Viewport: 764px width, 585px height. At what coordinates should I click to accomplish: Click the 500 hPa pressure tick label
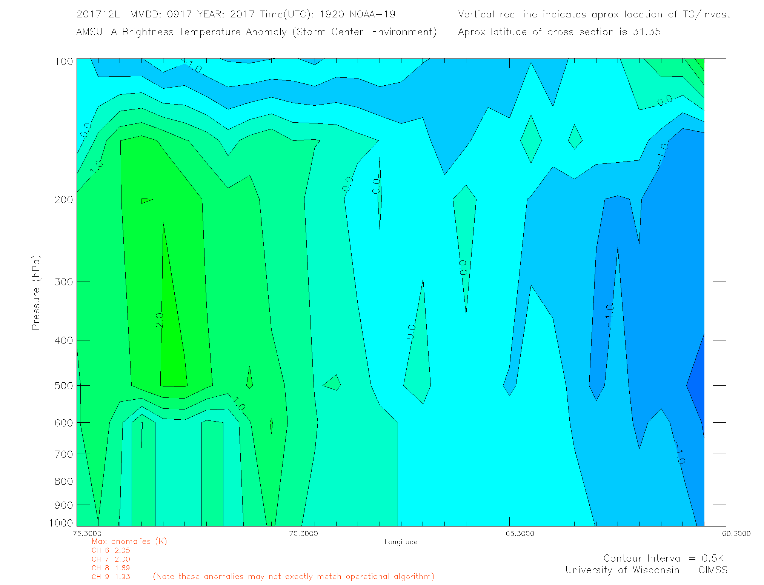64,386
